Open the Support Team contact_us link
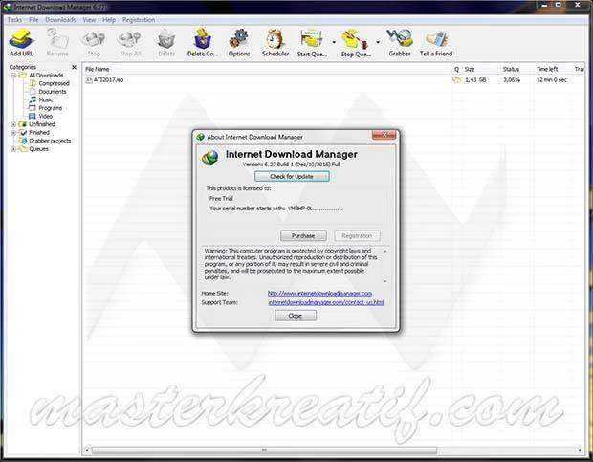Image resolution: width=593 pixels, height=462 pixels. pos(325,302)
